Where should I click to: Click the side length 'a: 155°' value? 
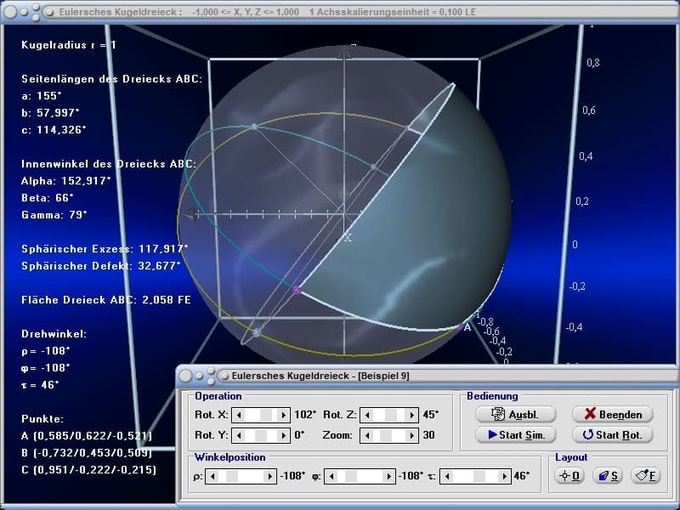click(x=41, y=96)
